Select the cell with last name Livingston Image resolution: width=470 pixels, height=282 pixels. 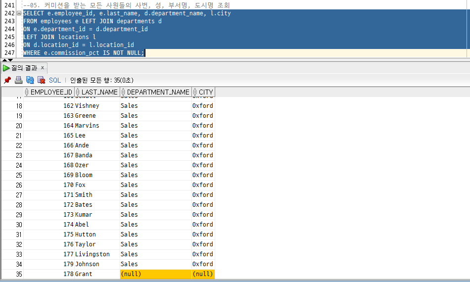tap(97, 254)
